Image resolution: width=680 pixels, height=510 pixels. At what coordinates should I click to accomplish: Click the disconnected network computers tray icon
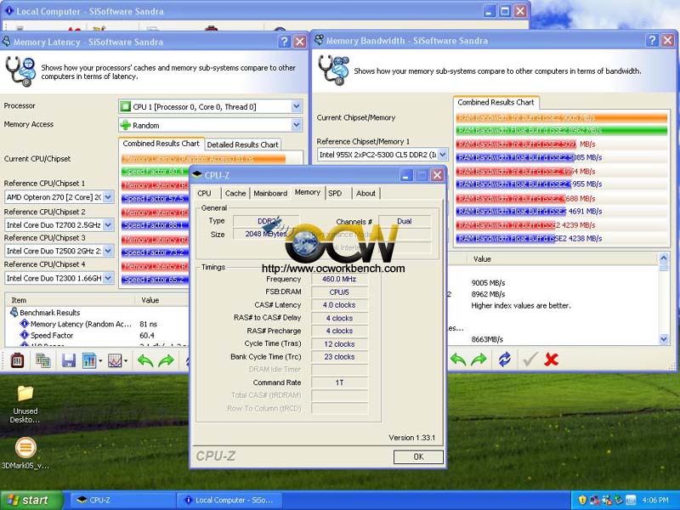click(594, 500)
